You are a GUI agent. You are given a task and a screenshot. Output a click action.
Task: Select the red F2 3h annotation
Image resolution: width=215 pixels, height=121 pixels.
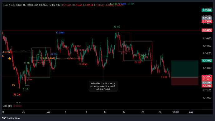click(137, 62)
